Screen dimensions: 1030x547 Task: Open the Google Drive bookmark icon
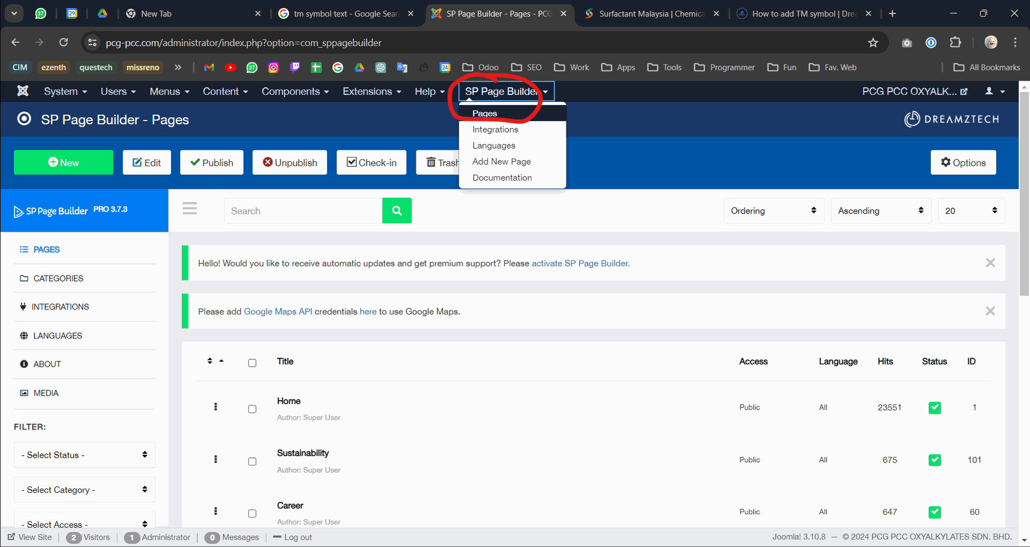click(x=359, y=67)
